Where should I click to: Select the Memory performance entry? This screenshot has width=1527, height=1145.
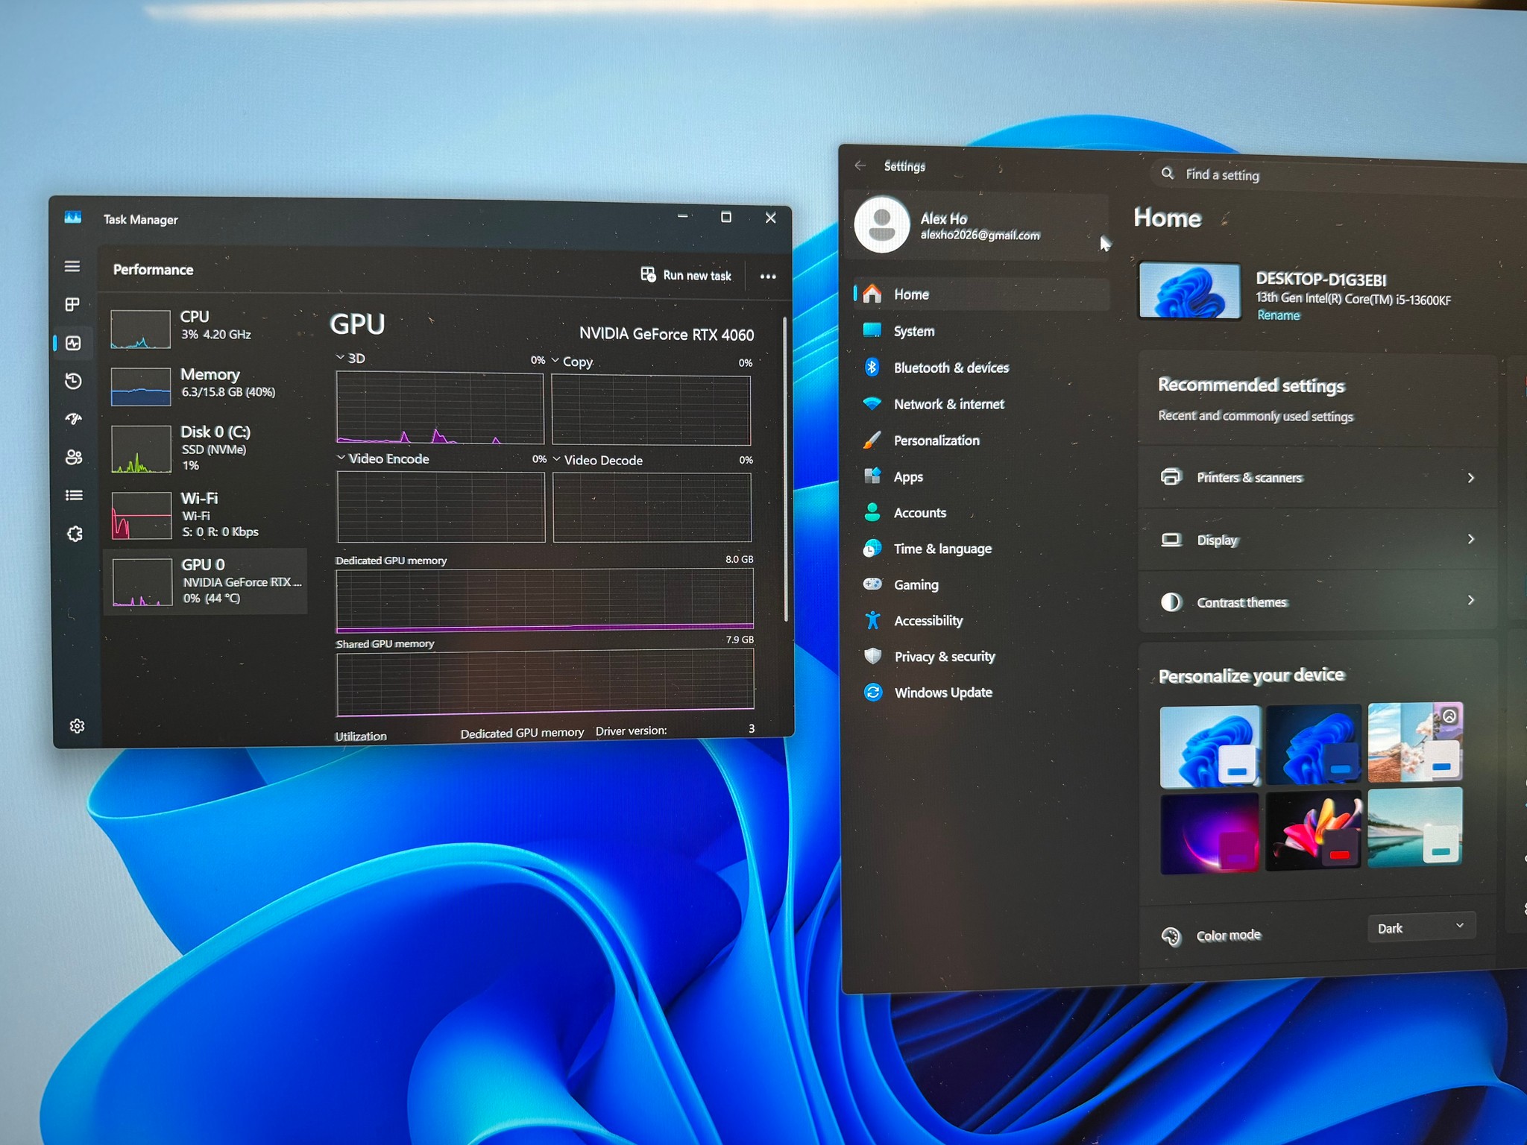click(x=206, y=385)
